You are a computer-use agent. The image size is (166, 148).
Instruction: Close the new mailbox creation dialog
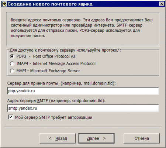pos(162,4)
